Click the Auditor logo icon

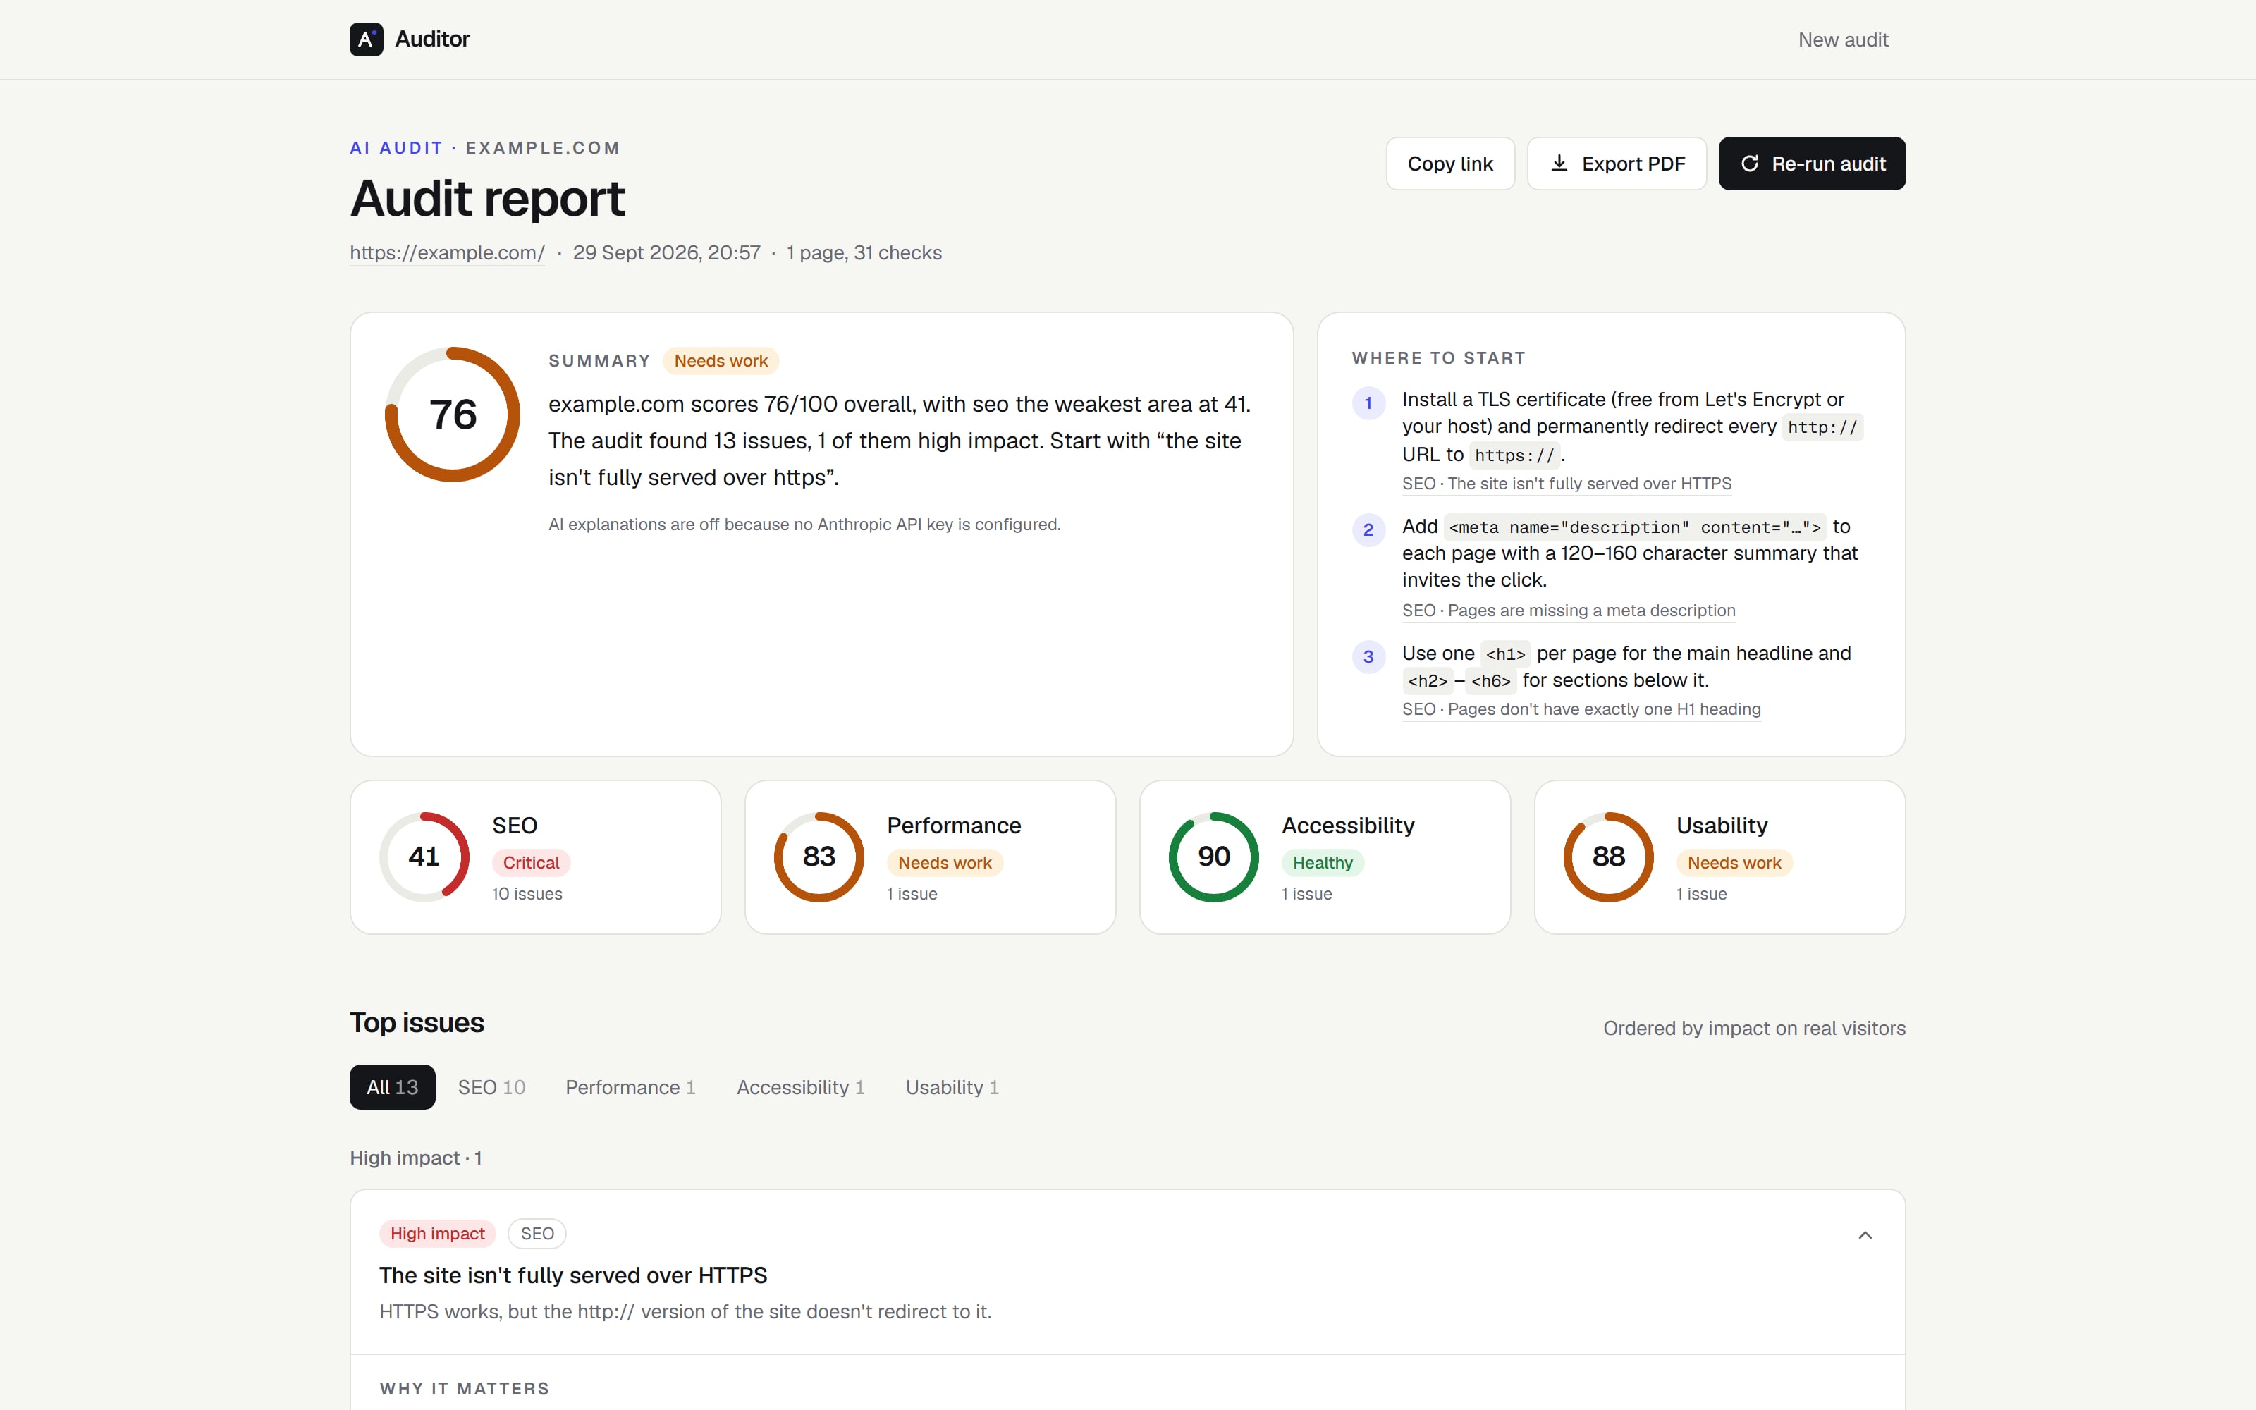pos(367,39)
